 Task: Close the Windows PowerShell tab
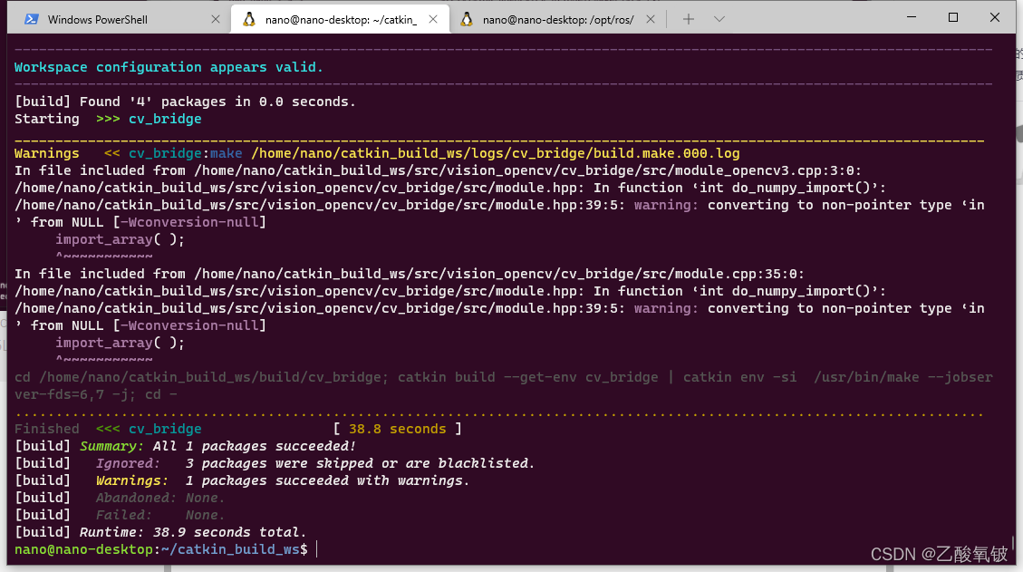[216, 20]
